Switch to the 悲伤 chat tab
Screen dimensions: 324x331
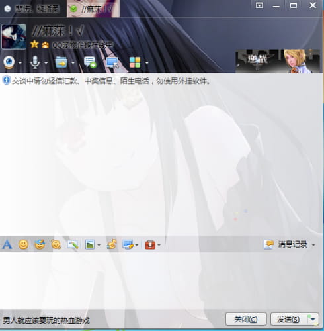pyautogui.click(x=33, y=9)
